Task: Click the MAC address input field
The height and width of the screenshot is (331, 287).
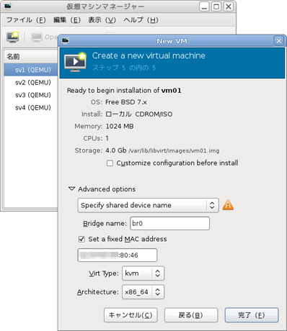Action: pos(118,255)
